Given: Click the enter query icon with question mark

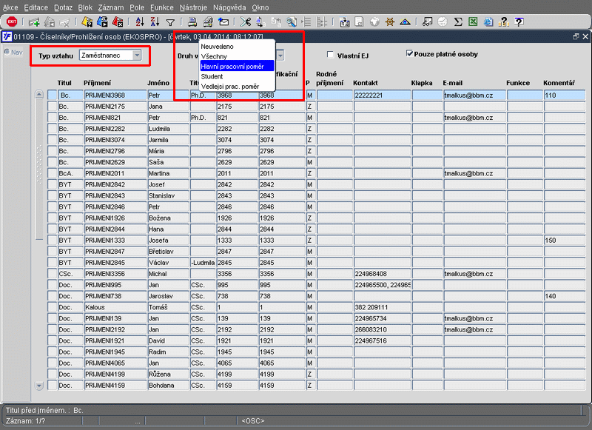Looking at the screenshot, I should tap(87, 22).
